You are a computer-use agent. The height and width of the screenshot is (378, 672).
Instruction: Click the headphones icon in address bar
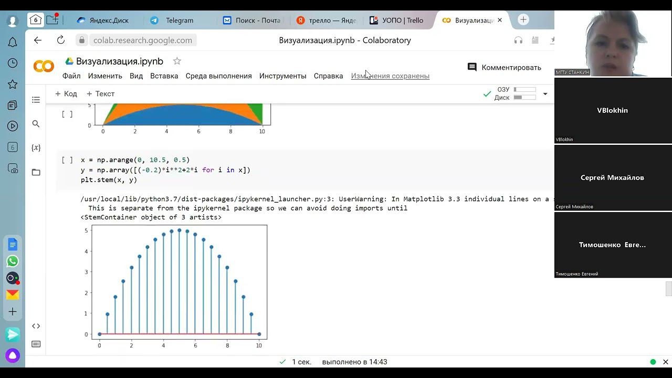518,40
